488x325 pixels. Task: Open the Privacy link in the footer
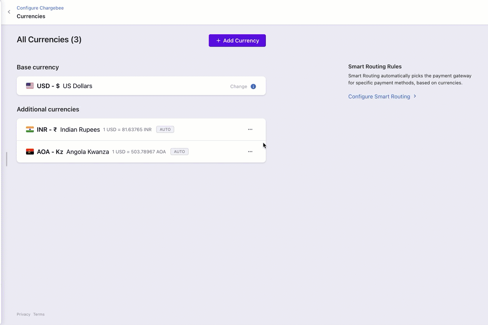(23, 314)
